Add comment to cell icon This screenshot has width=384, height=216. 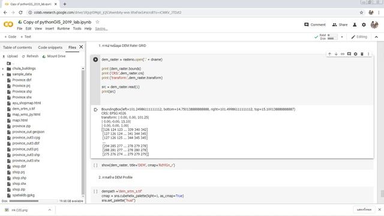coord(349,54)
